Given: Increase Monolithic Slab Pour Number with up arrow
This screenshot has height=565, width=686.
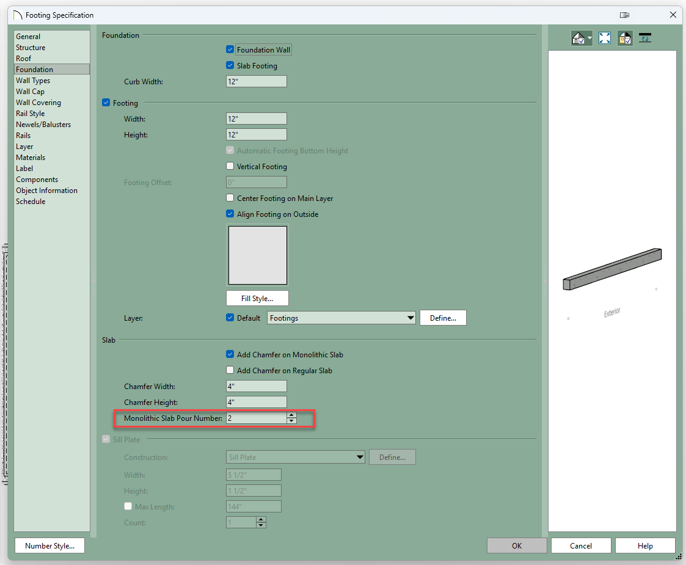Looking at the screenshot, I should [291, 415].
